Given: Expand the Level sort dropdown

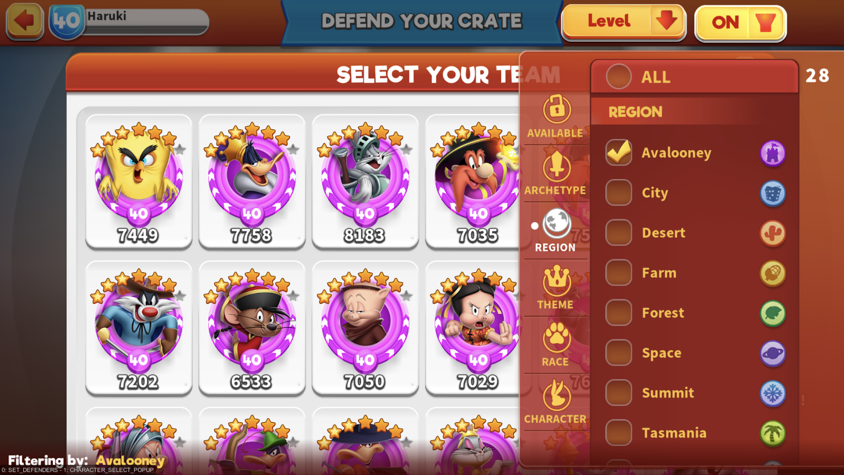Looking at the screenshot, I should click(624, 22).
